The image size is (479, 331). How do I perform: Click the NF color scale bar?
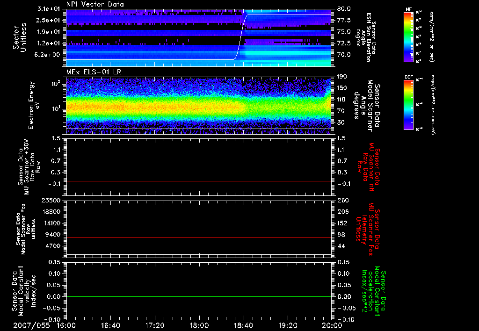point(408,37)
